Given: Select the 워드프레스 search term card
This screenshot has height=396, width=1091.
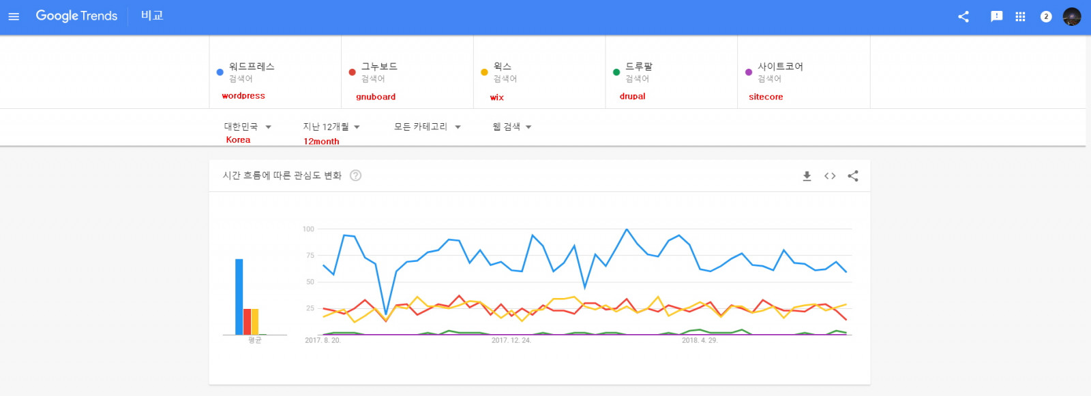Looking at the screenshot, I should coord(275,71).
